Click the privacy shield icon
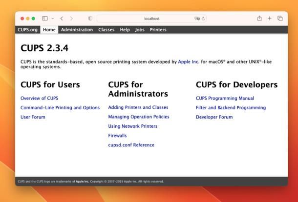The height and width of the screenshot is (202, 298). coord(90,19)
